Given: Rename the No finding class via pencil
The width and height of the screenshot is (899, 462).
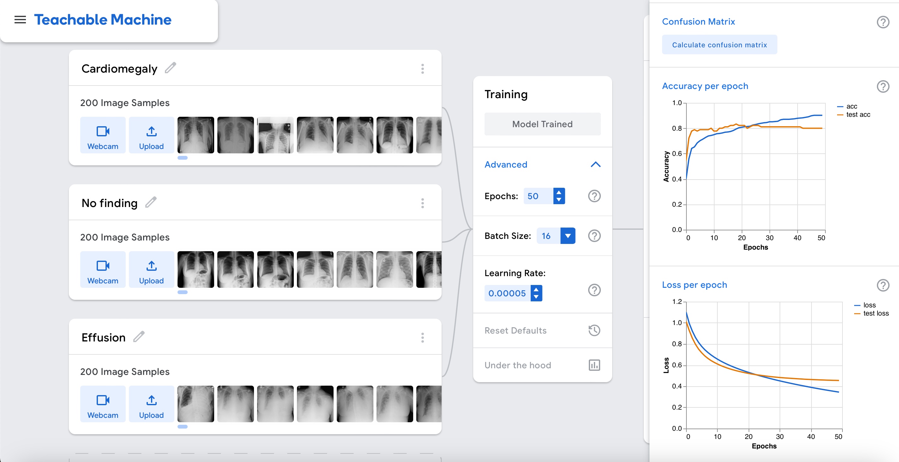Looking at the screenshot, I should (x=151, y=202).
